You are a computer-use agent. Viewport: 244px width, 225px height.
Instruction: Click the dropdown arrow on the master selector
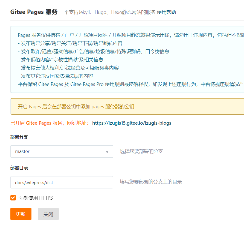point(107,151)
